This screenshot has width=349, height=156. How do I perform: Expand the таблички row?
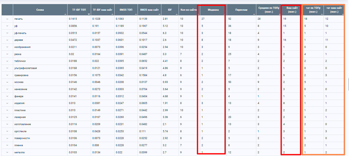coord(7,61)
